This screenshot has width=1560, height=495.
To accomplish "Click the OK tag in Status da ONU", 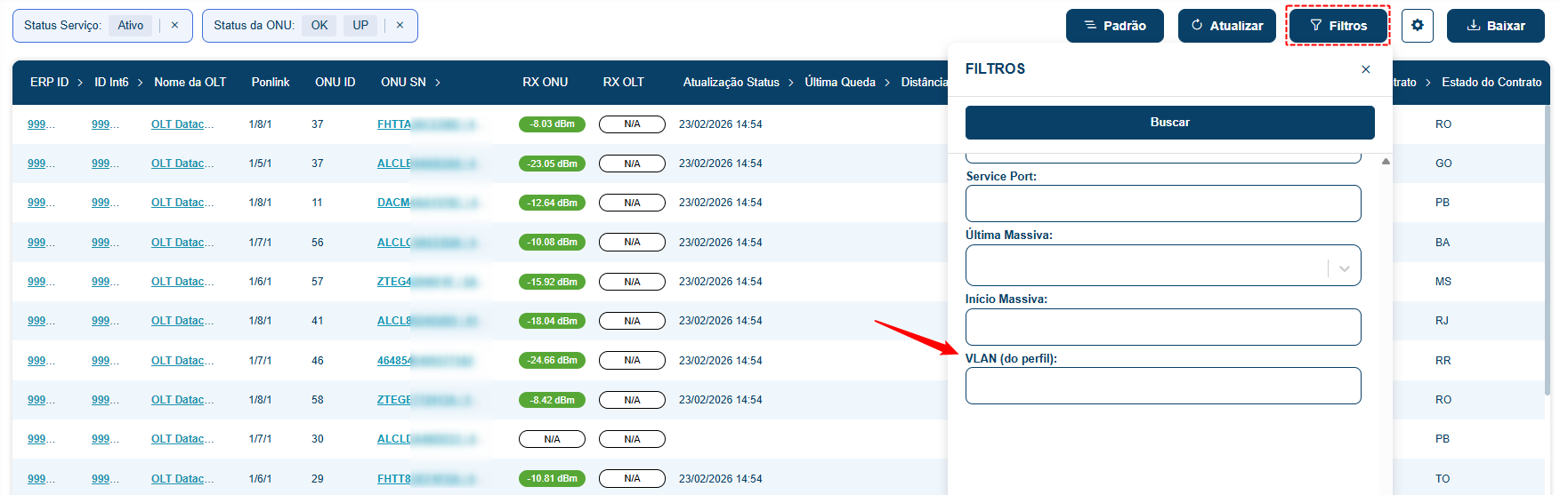I will click(x=319, y=26).
